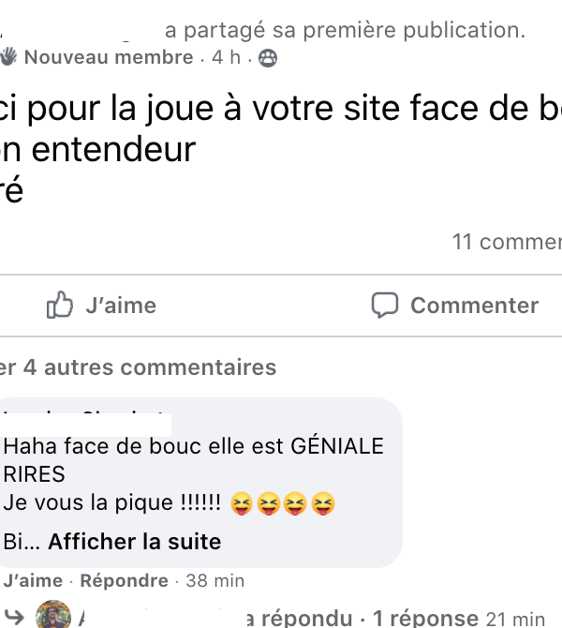
Task: Open the replier's profile picture
Action: click(53, 616)
